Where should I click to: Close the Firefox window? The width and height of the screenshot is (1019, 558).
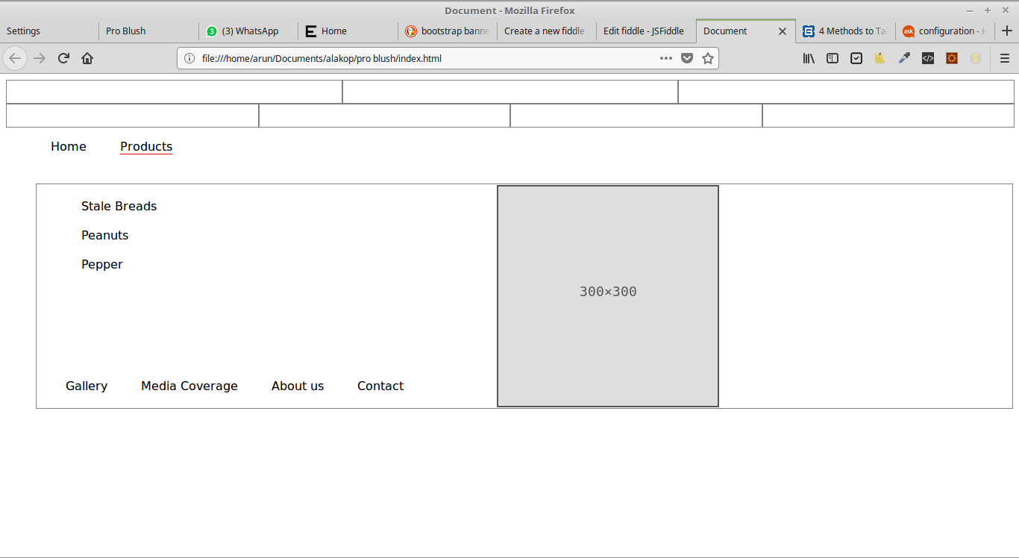(1005, 10)
